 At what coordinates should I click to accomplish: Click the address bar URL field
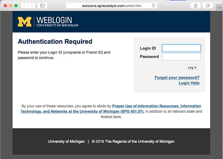(111, 6)
